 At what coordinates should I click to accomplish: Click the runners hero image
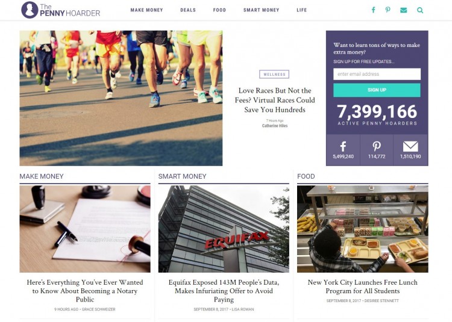pyautogui.click(x=121, y=98)
